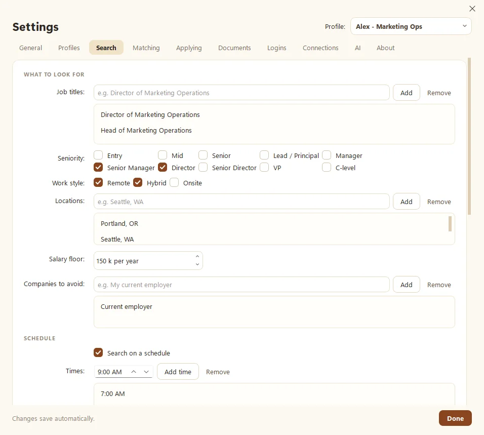This screenshot has width=484, height=435.
Task: Open the Profiles tab
Action: [69, 48]
